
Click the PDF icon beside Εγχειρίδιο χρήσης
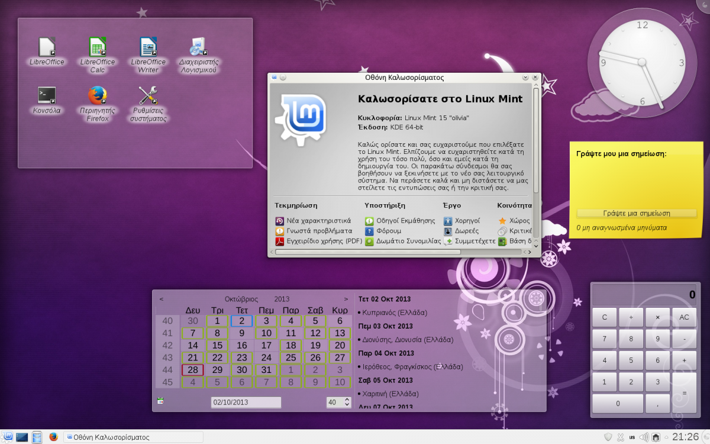pos(280,241)
